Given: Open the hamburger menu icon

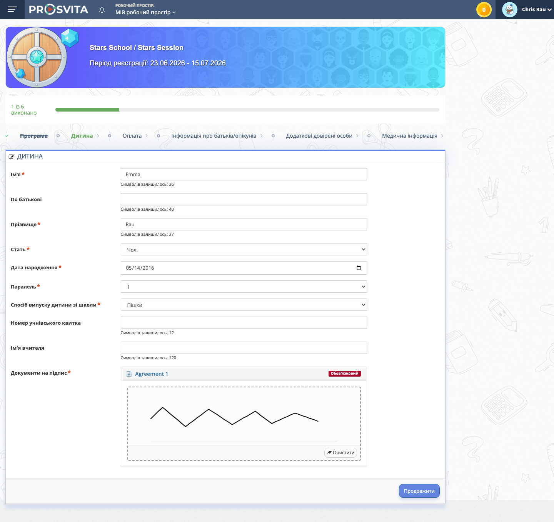Looking at the screenshot, I should coord(12,9).
